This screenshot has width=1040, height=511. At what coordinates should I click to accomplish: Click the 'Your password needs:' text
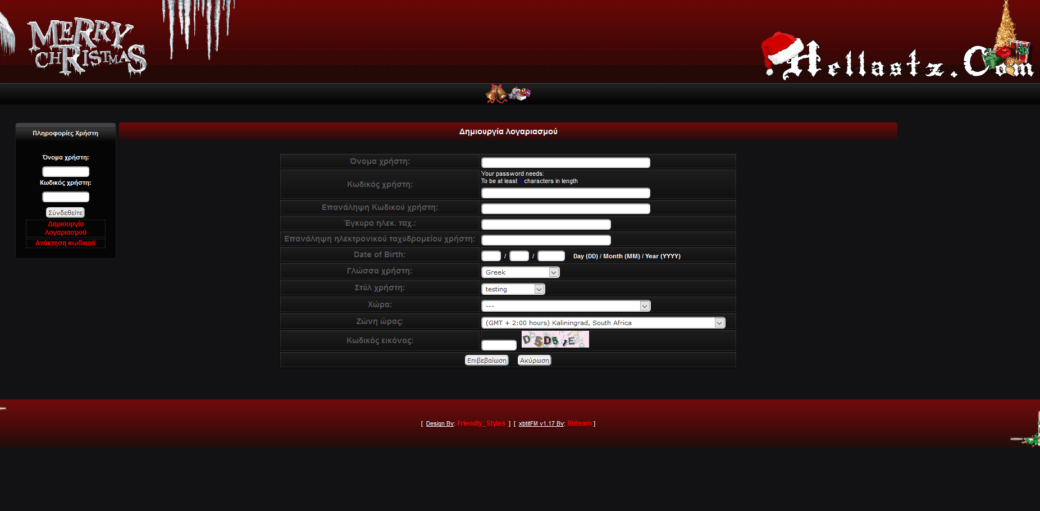(513, 174)
